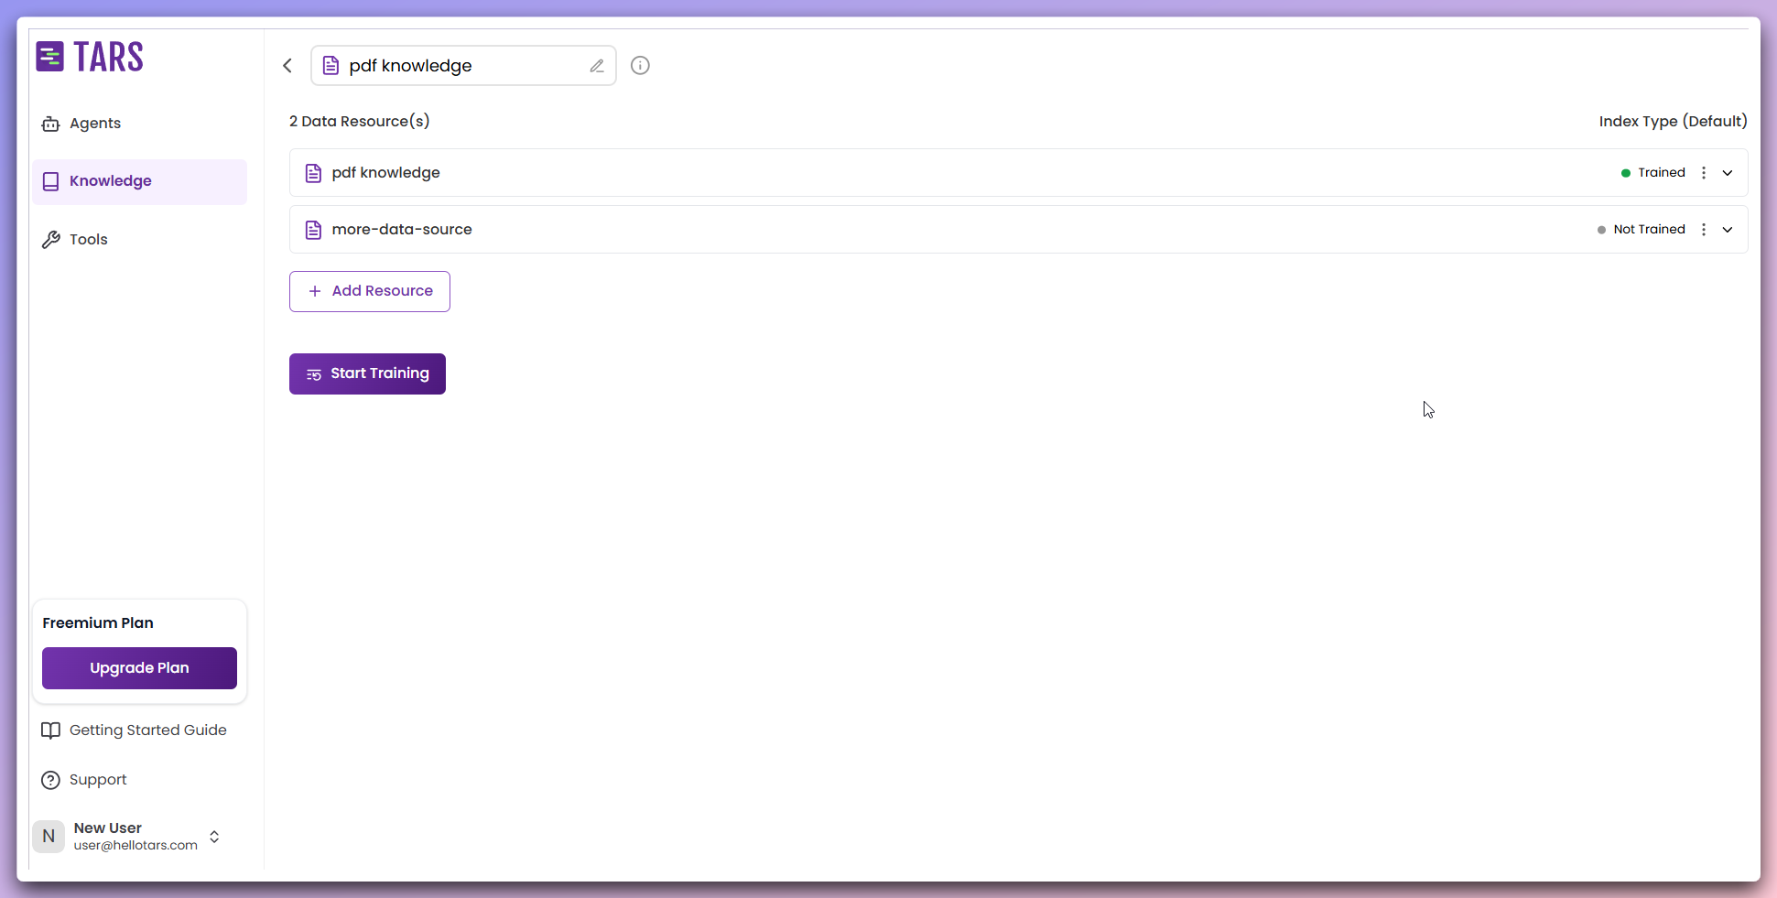Click the info circle icon
Screen dimensions: 1777x898
[641, 65]
